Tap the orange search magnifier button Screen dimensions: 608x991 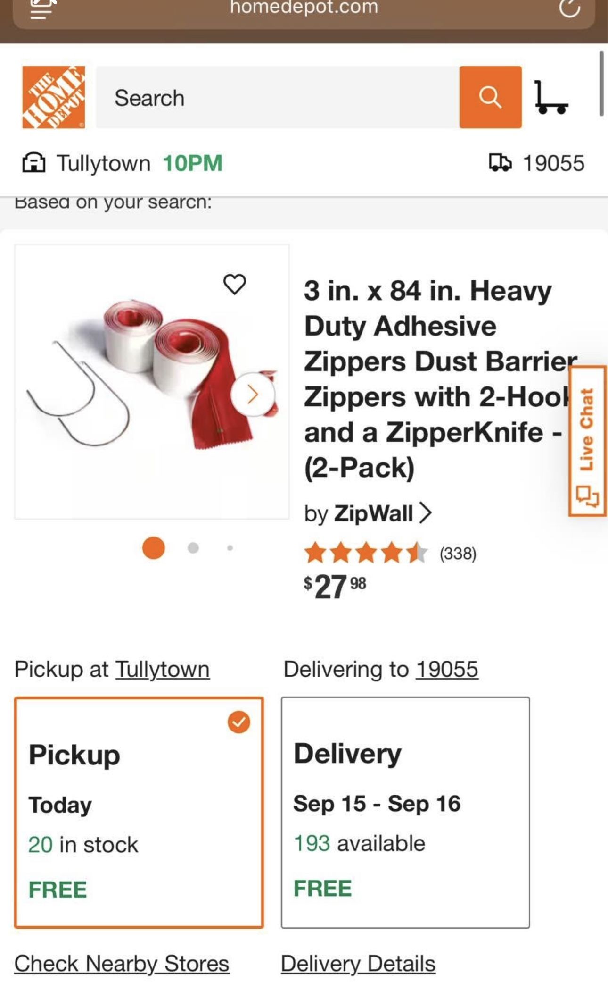(490, 97)
